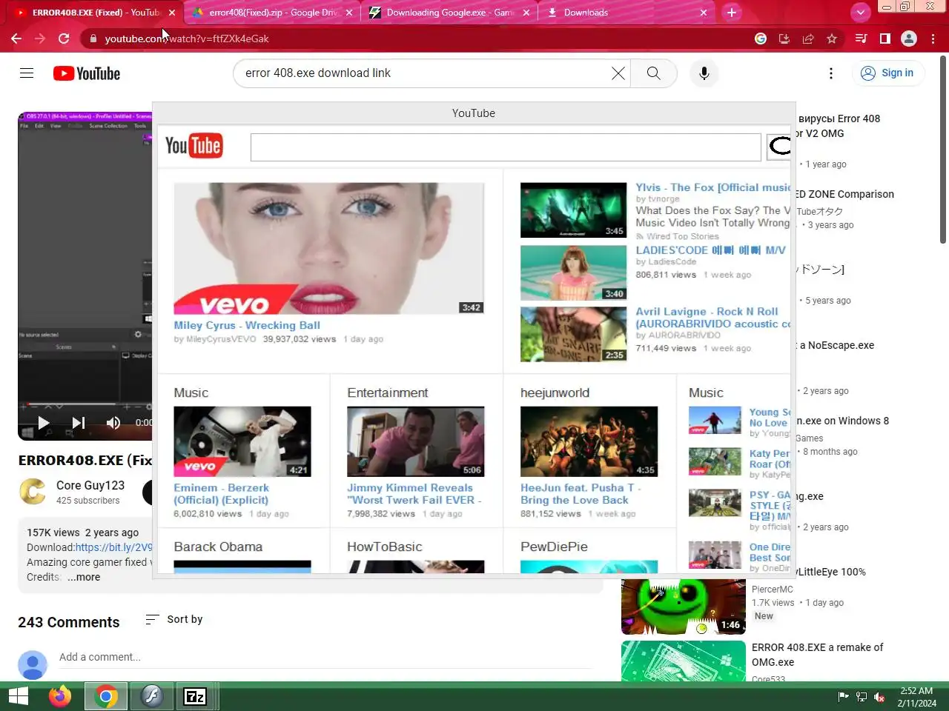
Task: Click the Add a comment field
Action: (x=325, y=657)
